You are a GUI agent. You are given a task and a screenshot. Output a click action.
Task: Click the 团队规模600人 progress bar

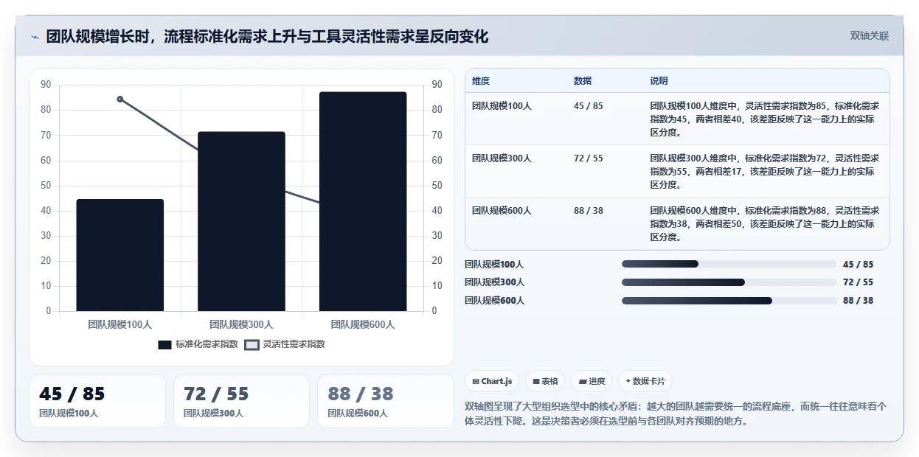[x=729, y=301]
